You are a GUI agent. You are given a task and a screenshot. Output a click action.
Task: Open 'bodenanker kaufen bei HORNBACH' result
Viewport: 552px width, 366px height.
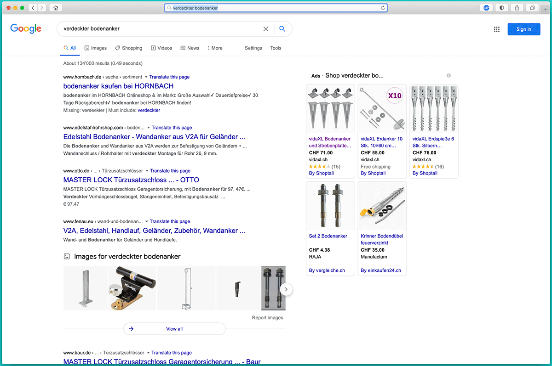118,86
